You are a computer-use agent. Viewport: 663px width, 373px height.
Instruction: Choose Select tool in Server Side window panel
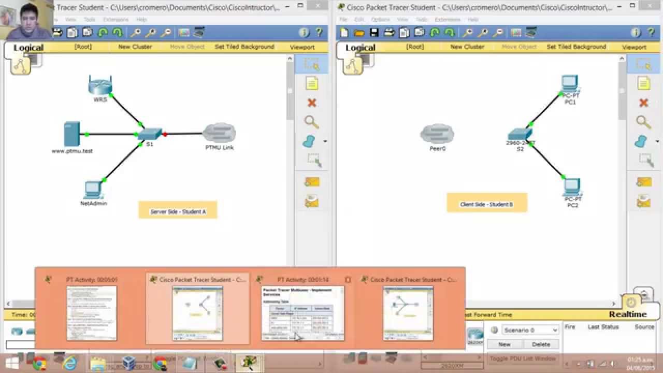point(311,64)
